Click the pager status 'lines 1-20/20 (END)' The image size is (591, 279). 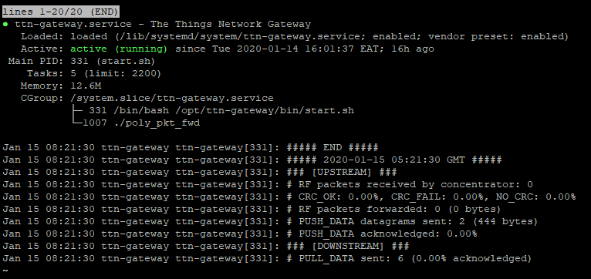pos(61,12)
